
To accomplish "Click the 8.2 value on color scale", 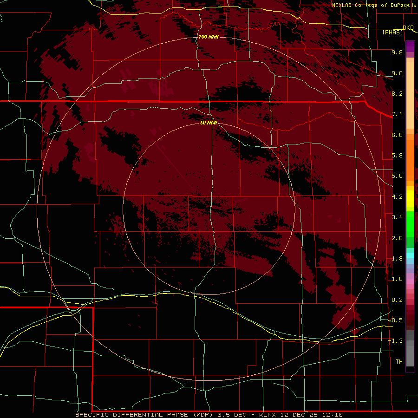I will (397, 93).
